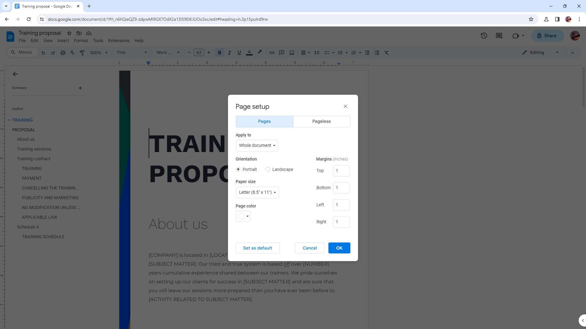Viewport: 586px width, 329px height.
Task: Add a summary with plus icon
Action: (x=80, y=88)
